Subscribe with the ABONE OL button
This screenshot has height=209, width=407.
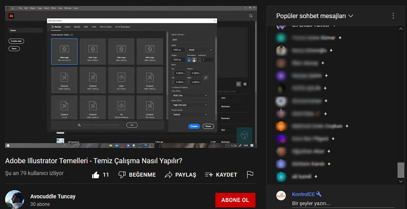point(235,200)
